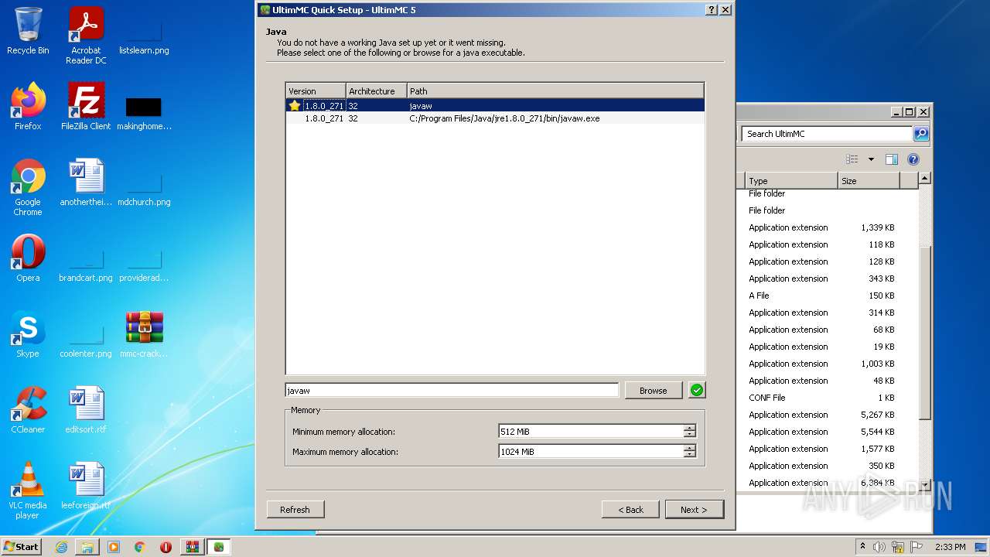Open Opera desktop shortcut
The image size is (990, 557).
[x=28, y=258]
